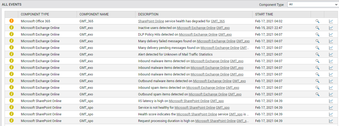The image size is (339, 126).
Task: Sort by Start Time column header
Action: pos(264,14)
